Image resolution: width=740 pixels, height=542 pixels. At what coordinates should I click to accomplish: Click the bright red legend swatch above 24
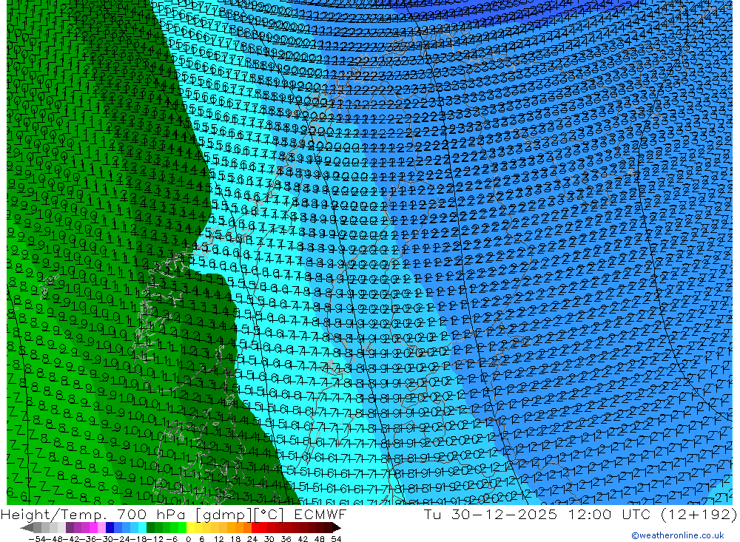[255, 527]
